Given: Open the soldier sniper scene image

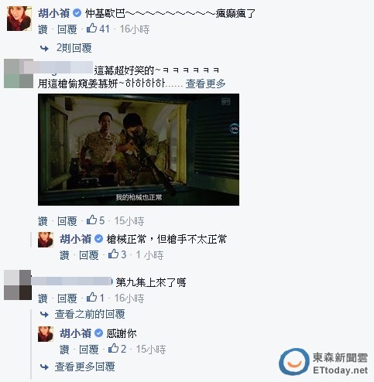Looking at the screenshot, I should [x=139, y=149].
